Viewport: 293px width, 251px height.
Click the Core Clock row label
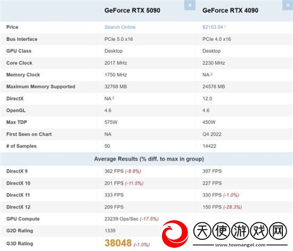19,63
